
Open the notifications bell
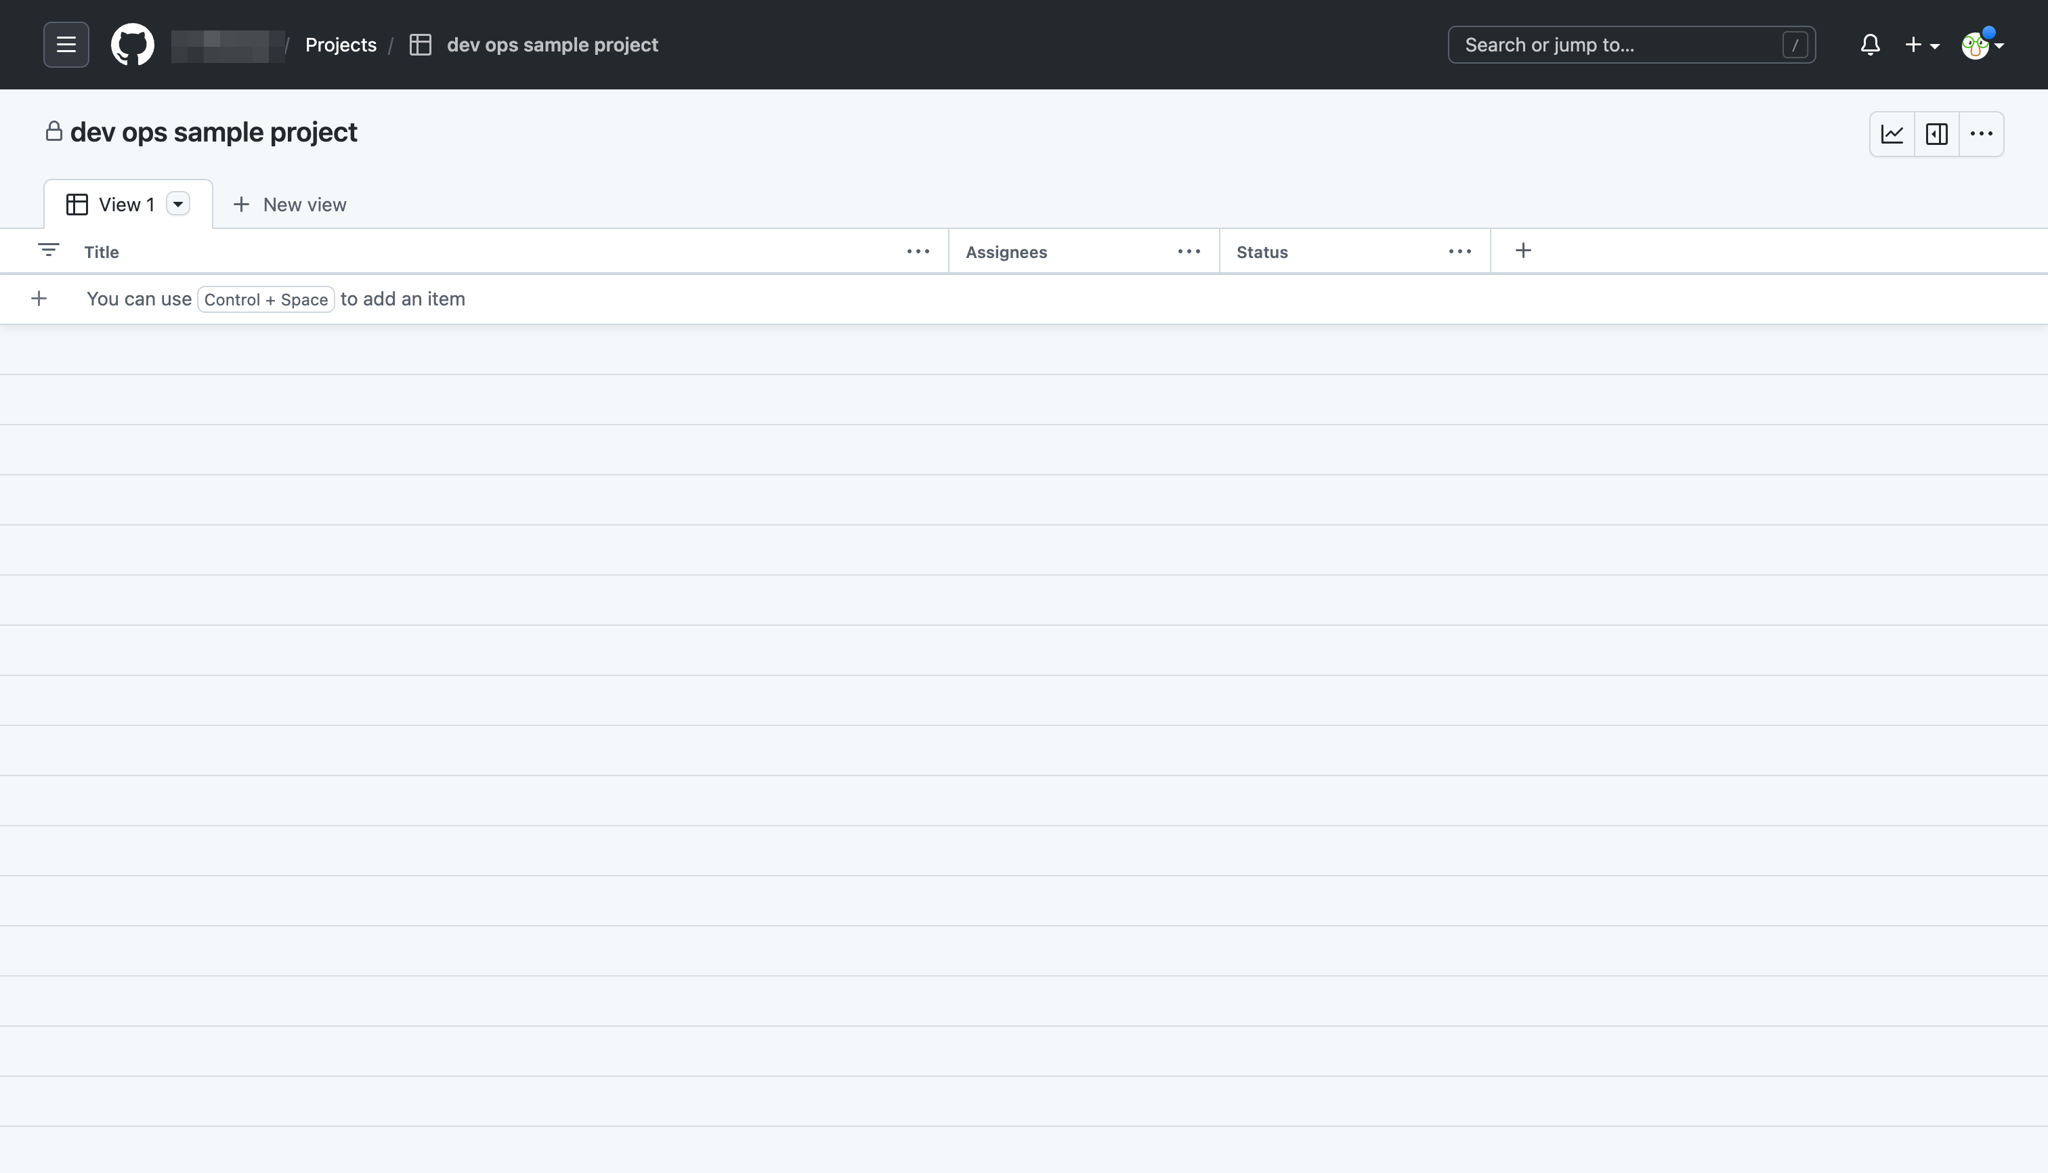[x=1870, y=44]
